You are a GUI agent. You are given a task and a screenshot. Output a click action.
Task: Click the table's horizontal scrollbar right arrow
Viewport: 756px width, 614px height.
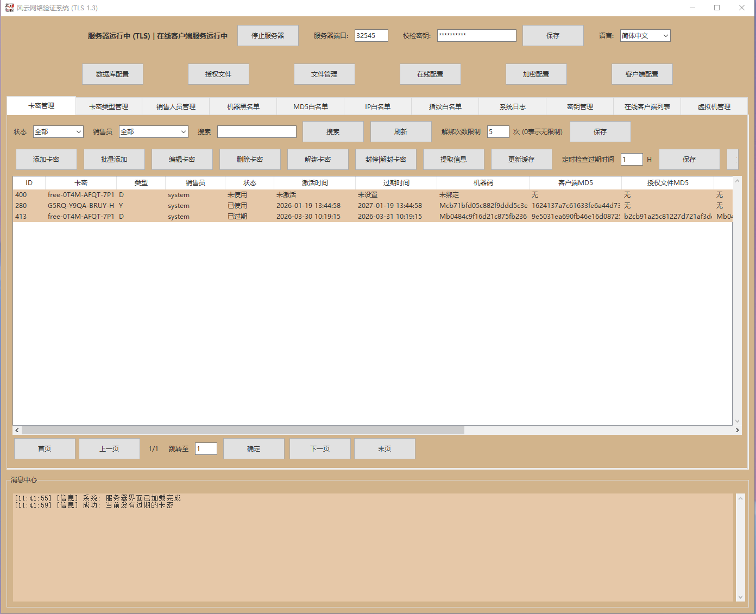coord(737,431)
